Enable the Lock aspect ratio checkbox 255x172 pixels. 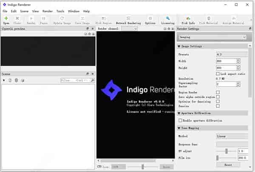pyautogui.click(x=218, y=74)
